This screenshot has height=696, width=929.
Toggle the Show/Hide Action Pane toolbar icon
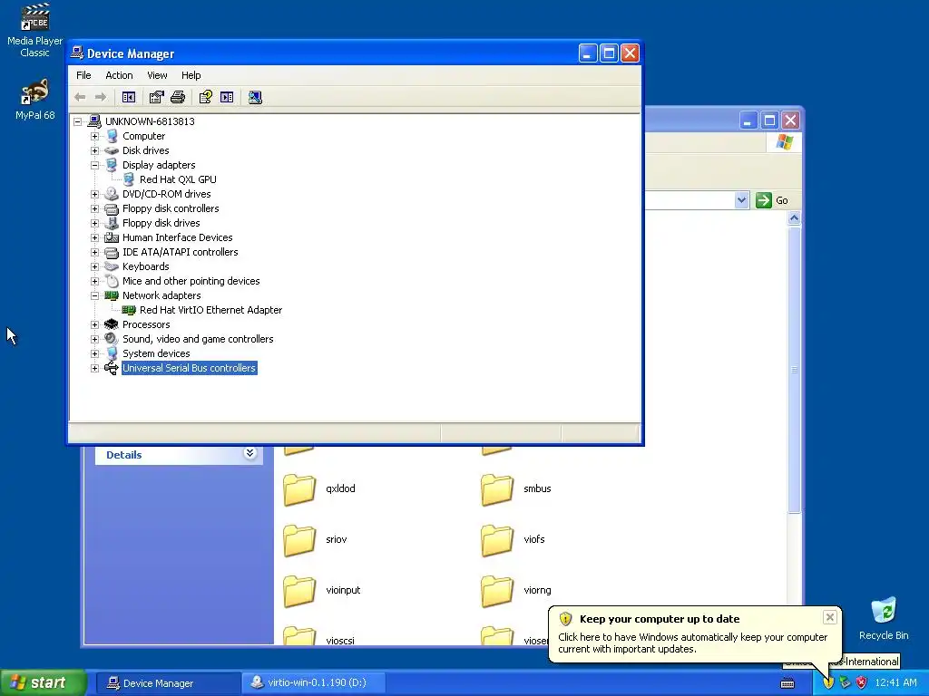pos(227,97)
